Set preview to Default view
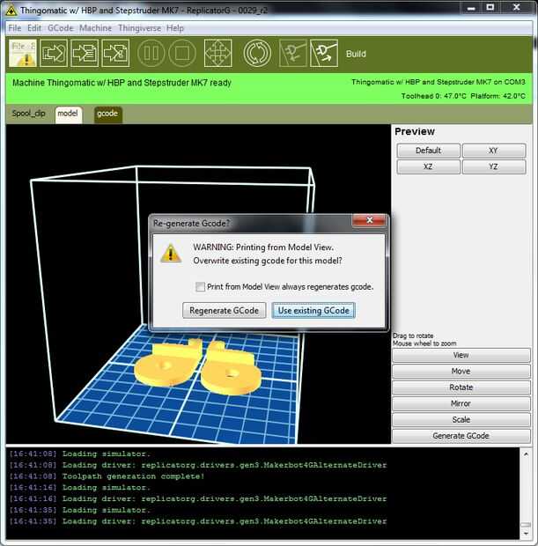The height and width of the screenshot is (546, 538). pos(428,151)
